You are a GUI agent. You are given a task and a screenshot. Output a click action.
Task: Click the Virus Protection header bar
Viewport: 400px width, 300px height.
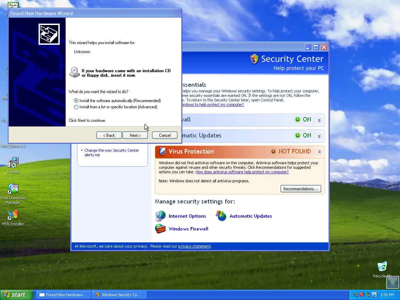[240, 151]
